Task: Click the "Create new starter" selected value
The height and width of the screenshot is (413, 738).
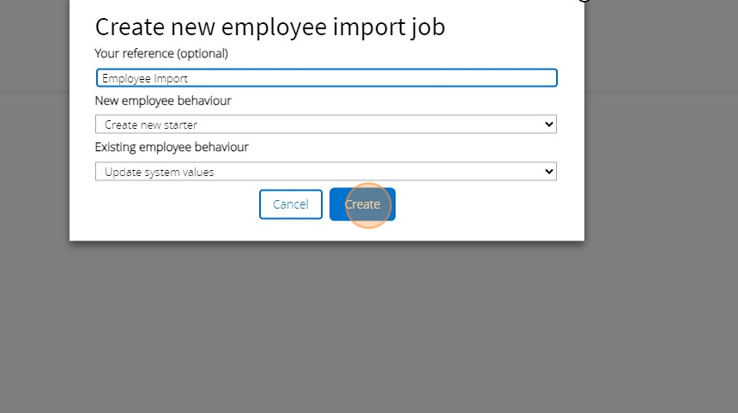Action: [151, 125]
